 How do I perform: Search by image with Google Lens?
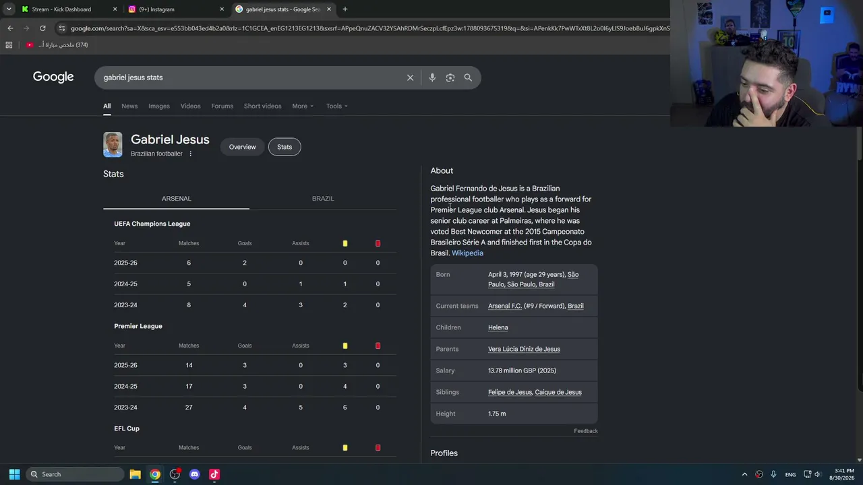(x=450, y=77)
